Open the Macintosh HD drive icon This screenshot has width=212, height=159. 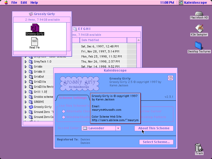(x=199, y=14)
